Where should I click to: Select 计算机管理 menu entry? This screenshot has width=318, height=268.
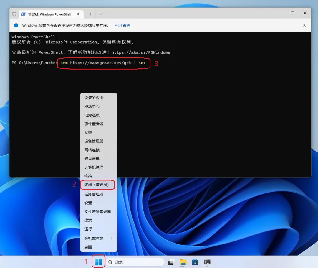click(99, 167)
